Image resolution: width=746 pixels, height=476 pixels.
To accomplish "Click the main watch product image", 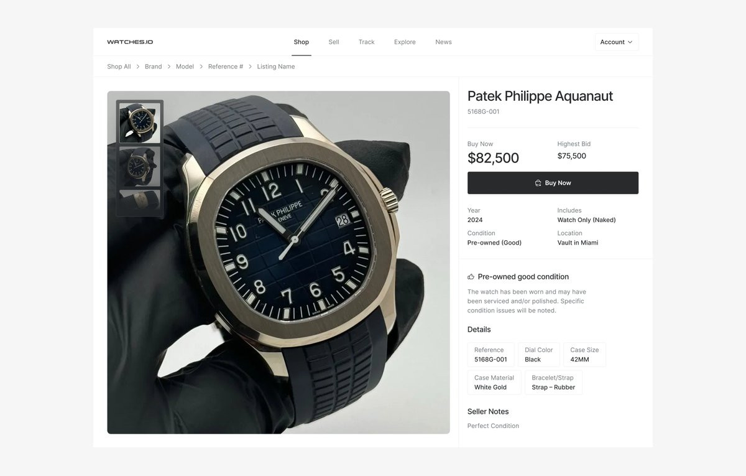I will (279, 263).
